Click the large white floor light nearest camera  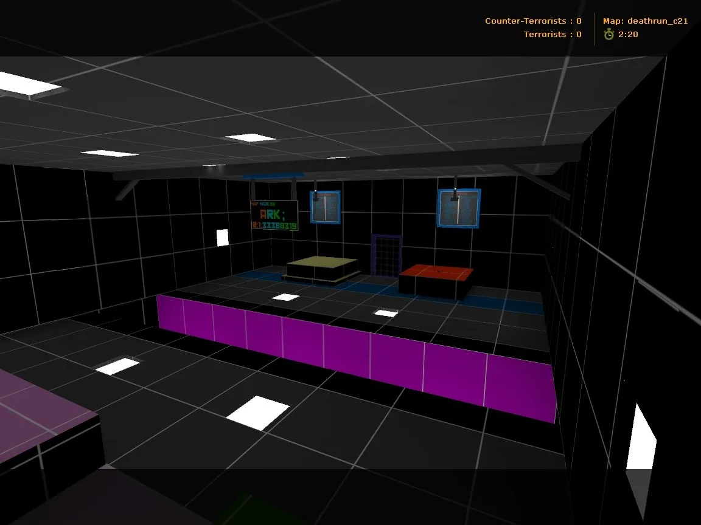(x=258, y=413)
